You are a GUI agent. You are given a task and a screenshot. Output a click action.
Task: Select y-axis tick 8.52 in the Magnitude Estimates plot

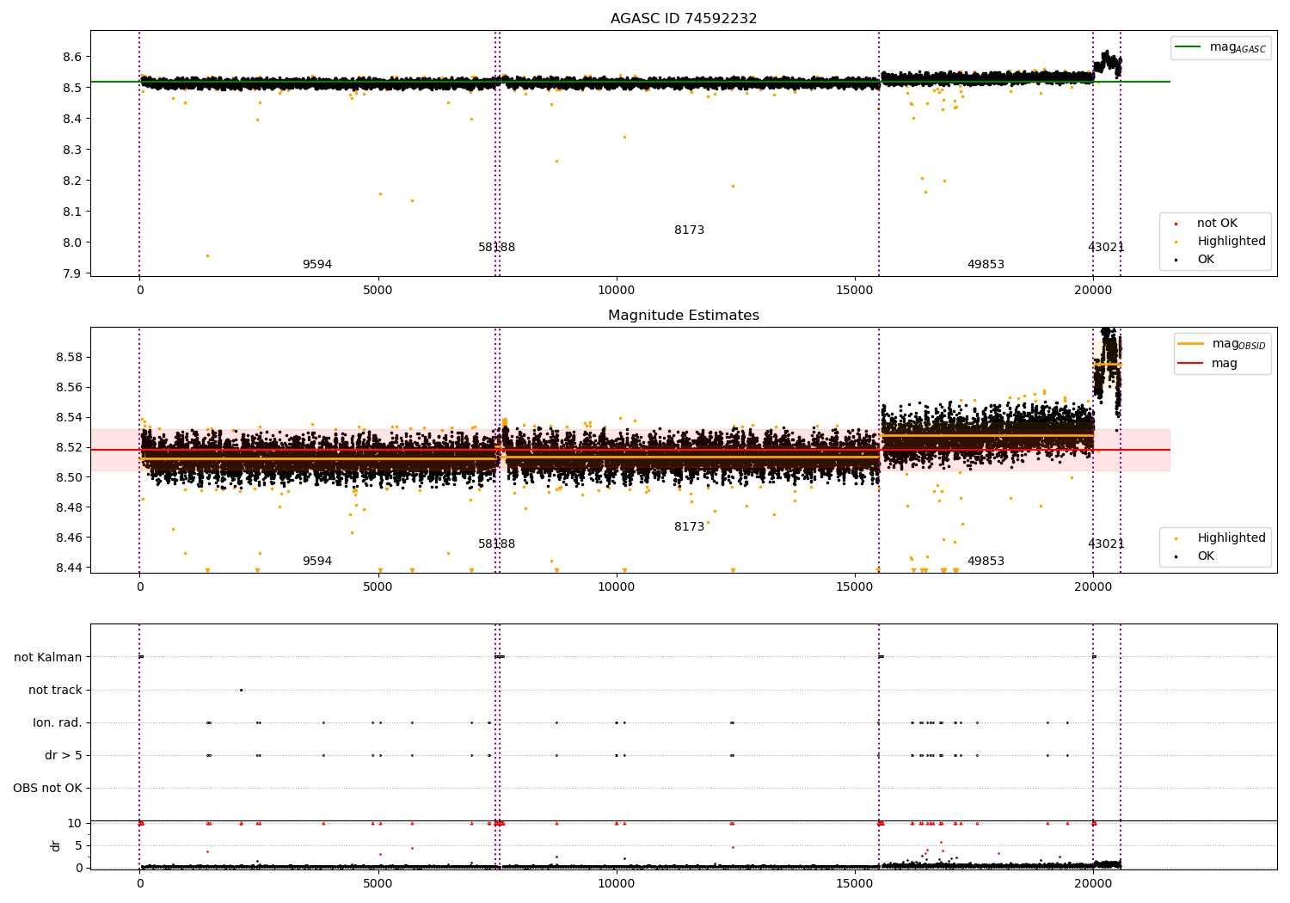point(68,448)
